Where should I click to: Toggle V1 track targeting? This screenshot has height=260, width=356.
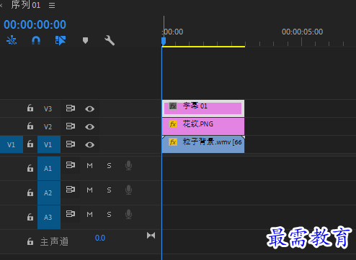click(x=49, y=144)
